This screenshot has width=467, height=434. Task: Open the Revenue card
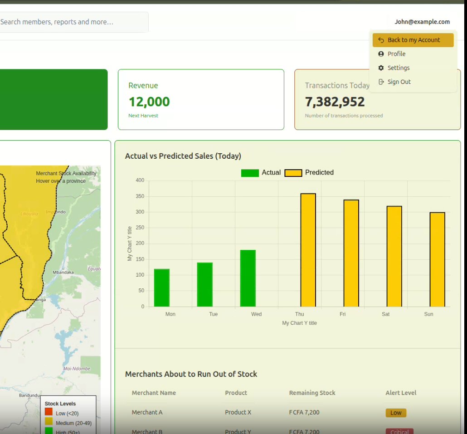(201, 99)
